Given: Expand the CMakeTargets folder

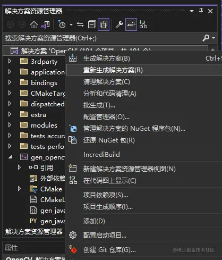Looking at the screenshot, I should coord(10,93).
